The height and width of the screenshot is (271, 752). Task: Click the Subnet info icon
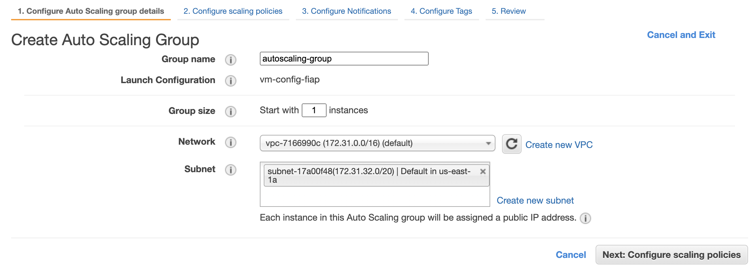(230, 170)
